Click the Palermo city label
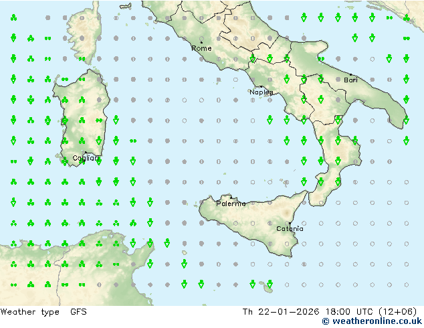Screen dimensions: 424x328 pos(231,203)
